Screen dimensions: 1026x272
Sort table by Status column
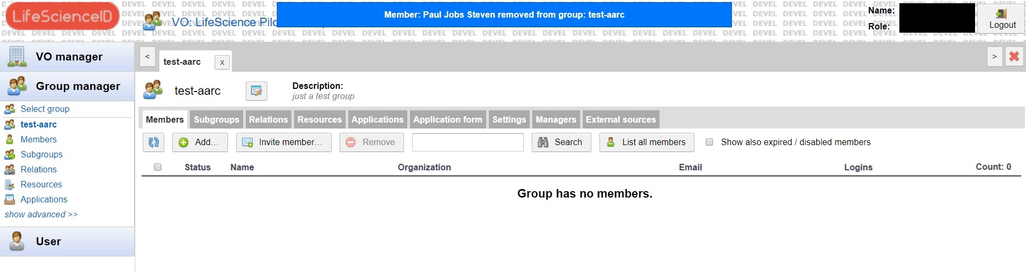tap(197, 167)
